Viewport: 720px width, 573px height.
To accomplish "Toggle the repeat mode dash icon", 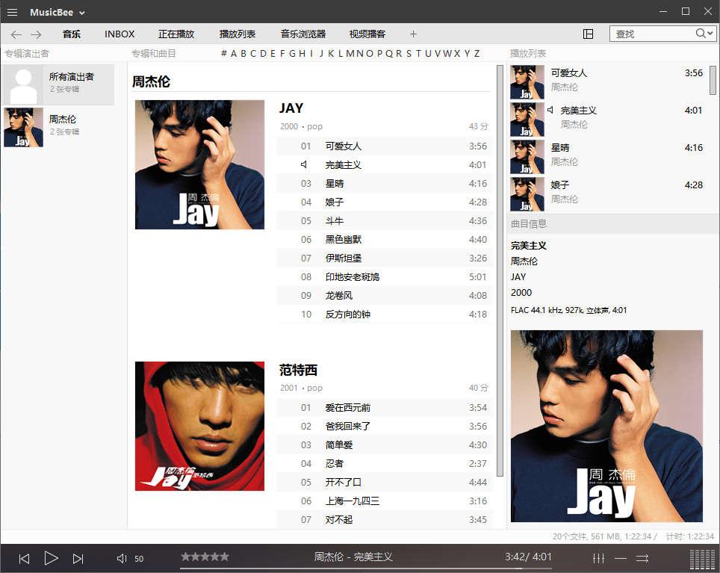I will (621, 558).
